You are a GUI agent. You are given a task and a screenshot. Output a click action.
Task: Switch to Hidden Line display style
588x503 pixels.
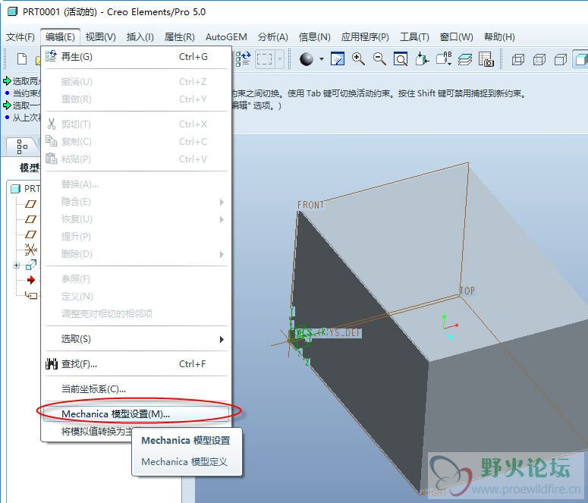point(539,59)
